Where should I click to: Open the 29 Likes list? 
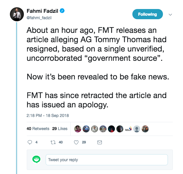tap(60, 129)
